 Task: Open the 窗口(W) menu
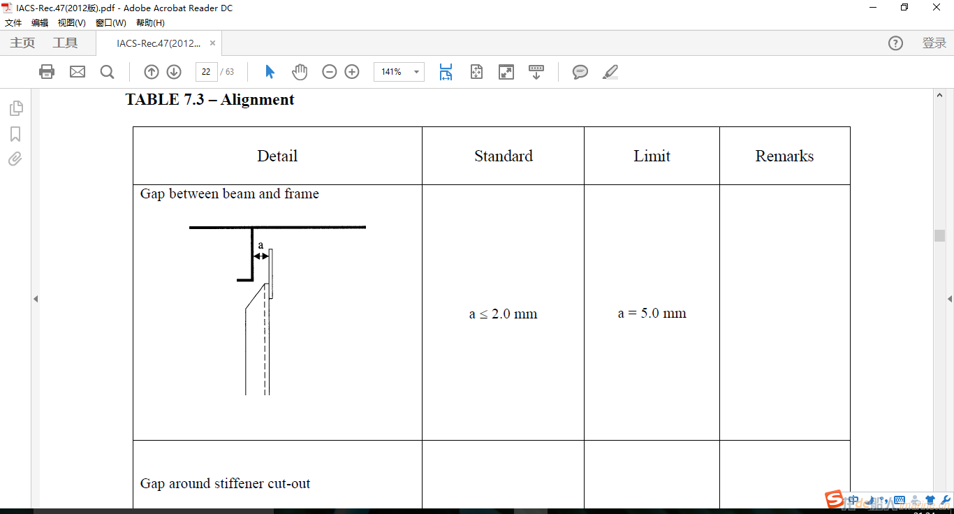tap(111, 23)
